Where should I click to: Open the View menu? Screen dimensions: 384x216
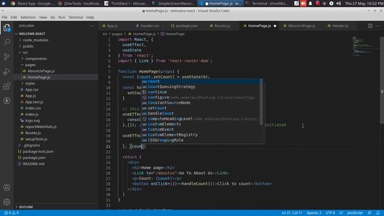(x=43, y=17)
